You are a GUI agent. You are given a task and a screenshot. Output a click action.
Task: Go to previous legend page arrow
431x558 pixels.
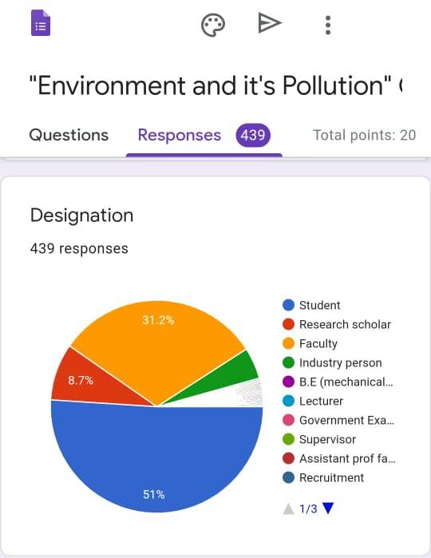[x=288, y=509]
